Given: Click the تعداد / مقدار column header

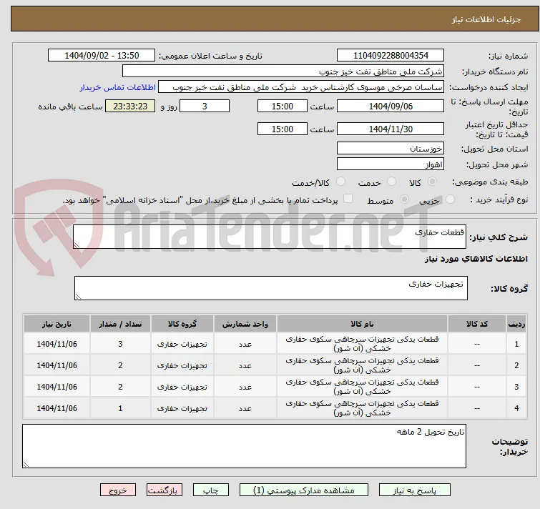Looking at the screenshot, I should (x=120, y=324).
